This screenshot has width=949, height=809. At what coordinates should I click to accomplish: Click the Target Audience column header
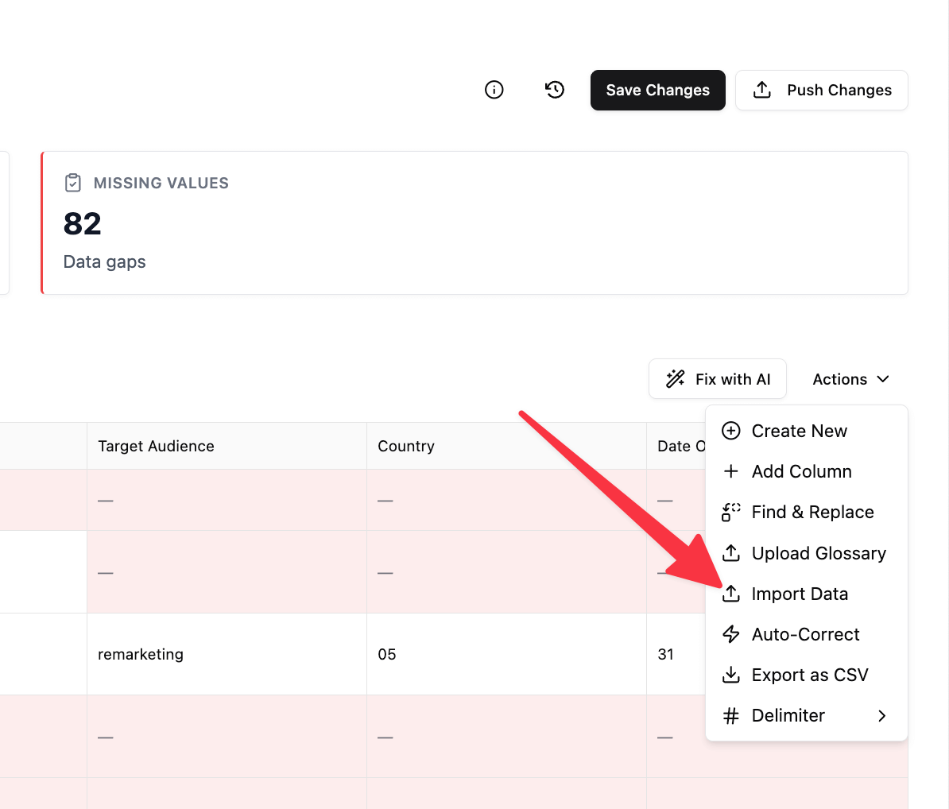coord(157,446)
